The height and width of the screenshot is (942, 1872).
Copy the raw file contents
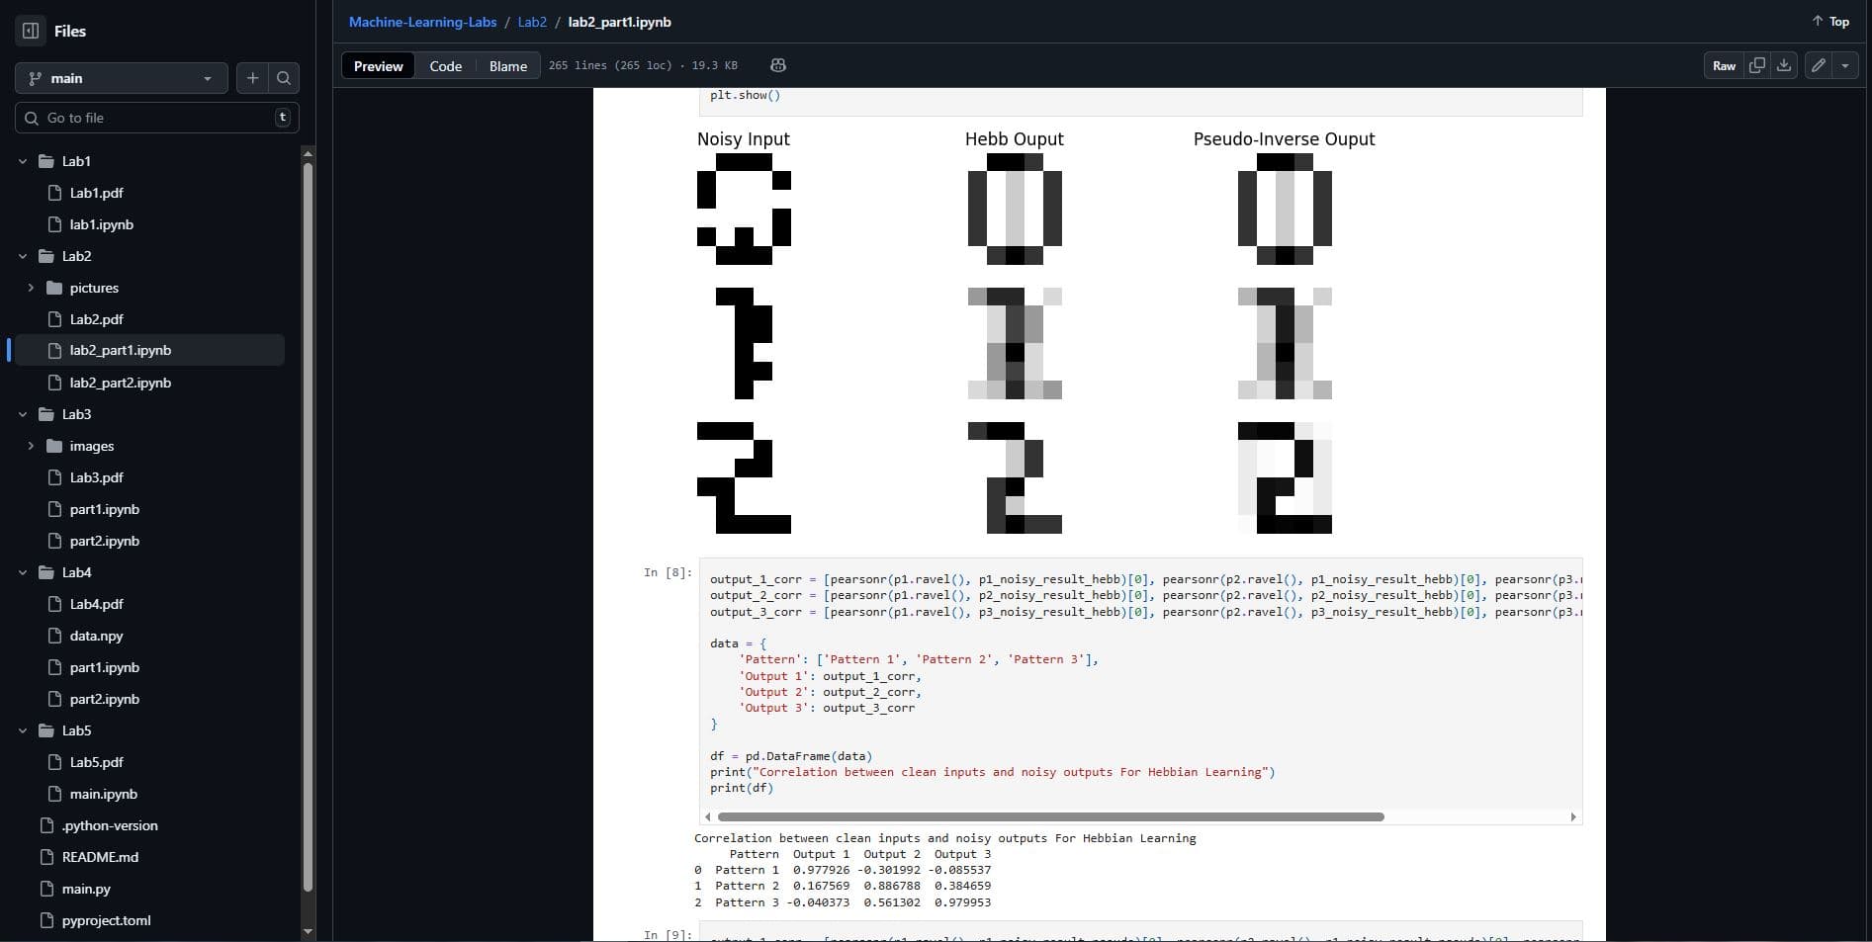[1757, 65]
